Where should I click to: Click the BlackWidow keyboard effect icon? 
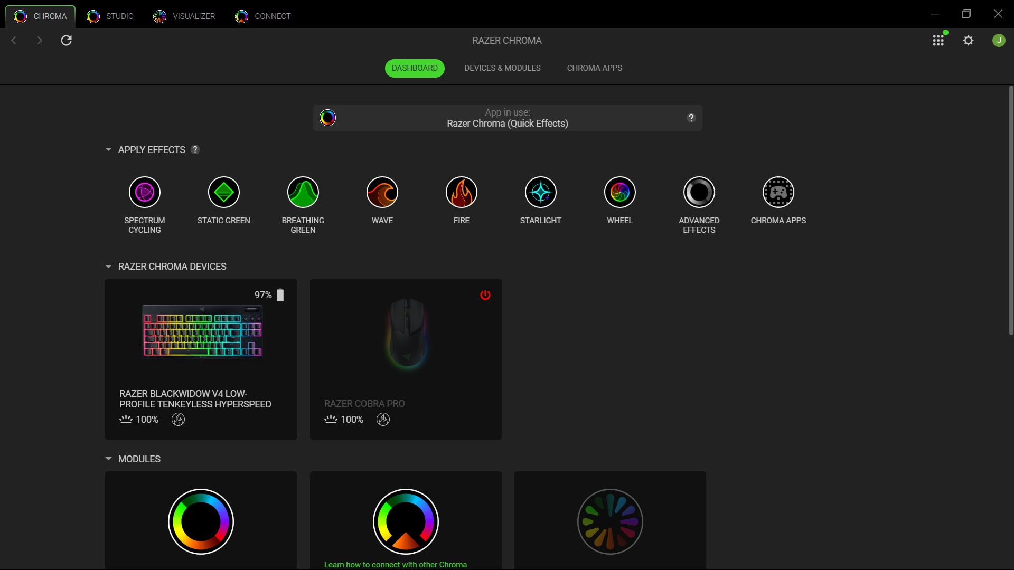tap(178, 420)
